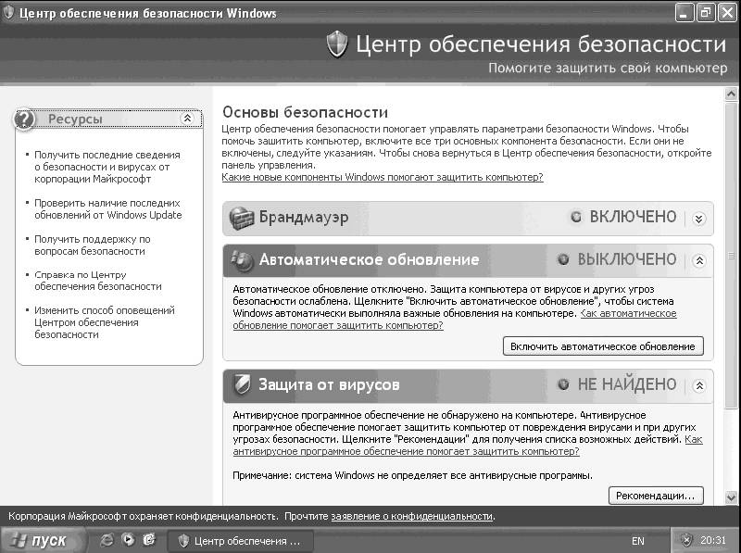This screenshot has width=741, height=553.
Task: Click the НЕ НАЙДЕНО status text
Action: [627, 384]
